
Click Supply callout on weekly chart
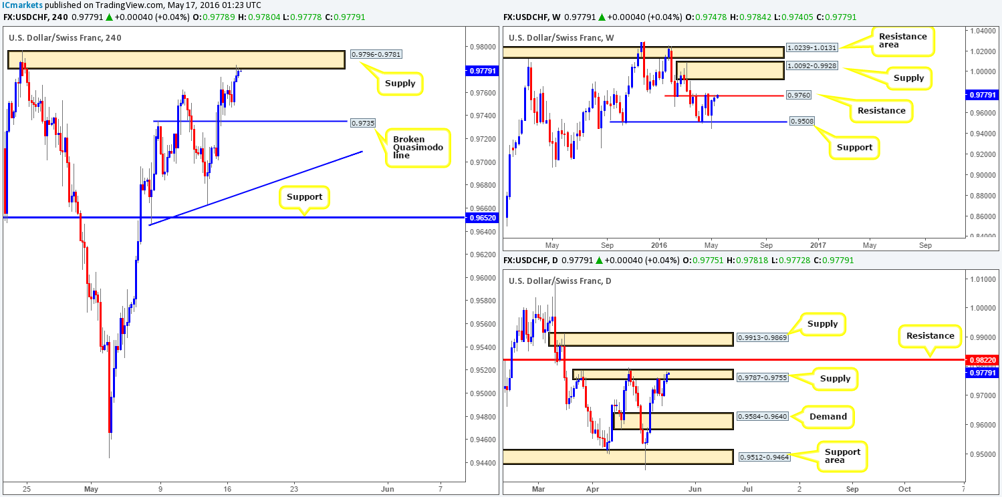(x=908, y=78)
